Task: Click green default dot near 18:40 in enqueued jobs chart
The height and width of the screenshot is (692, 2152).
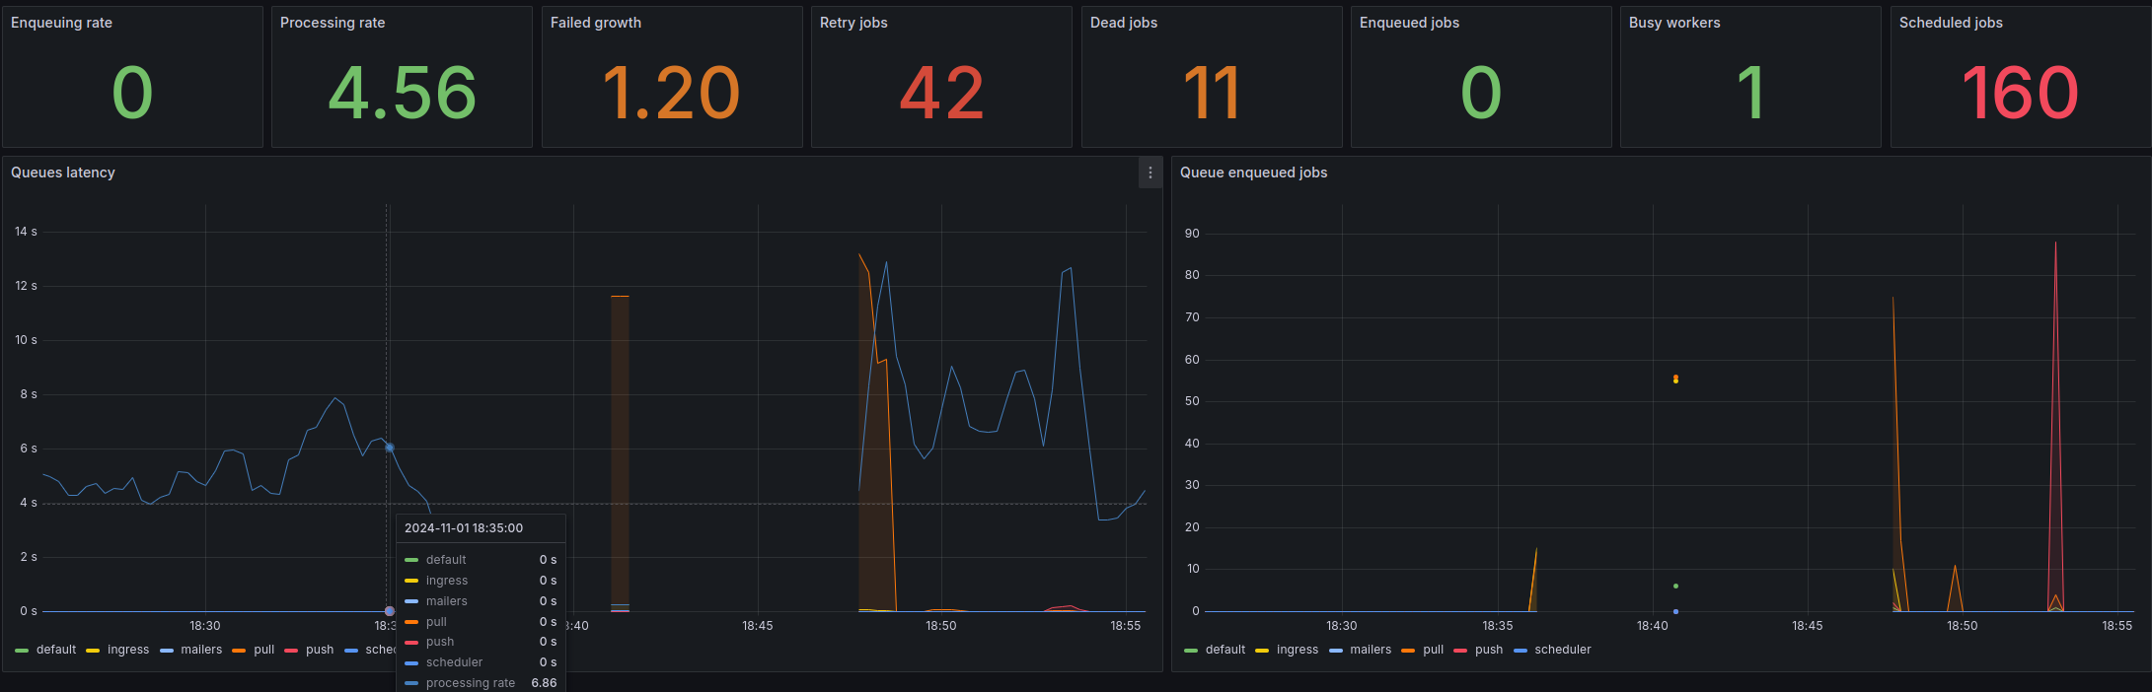Action: pyautogui.click(x=1675, y=587)
